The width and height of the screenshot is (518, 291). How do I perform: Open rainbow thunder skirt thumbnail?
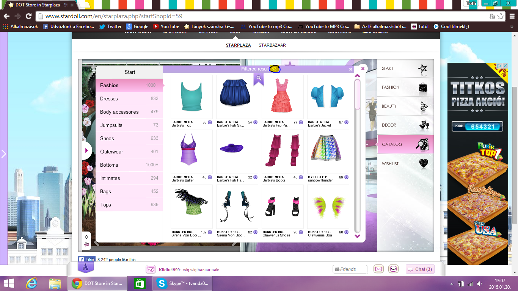pyautogui.click(x=328, y=152)
